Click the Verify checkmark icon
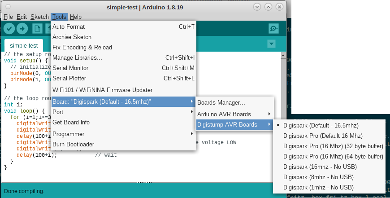 tap(9, 29)
